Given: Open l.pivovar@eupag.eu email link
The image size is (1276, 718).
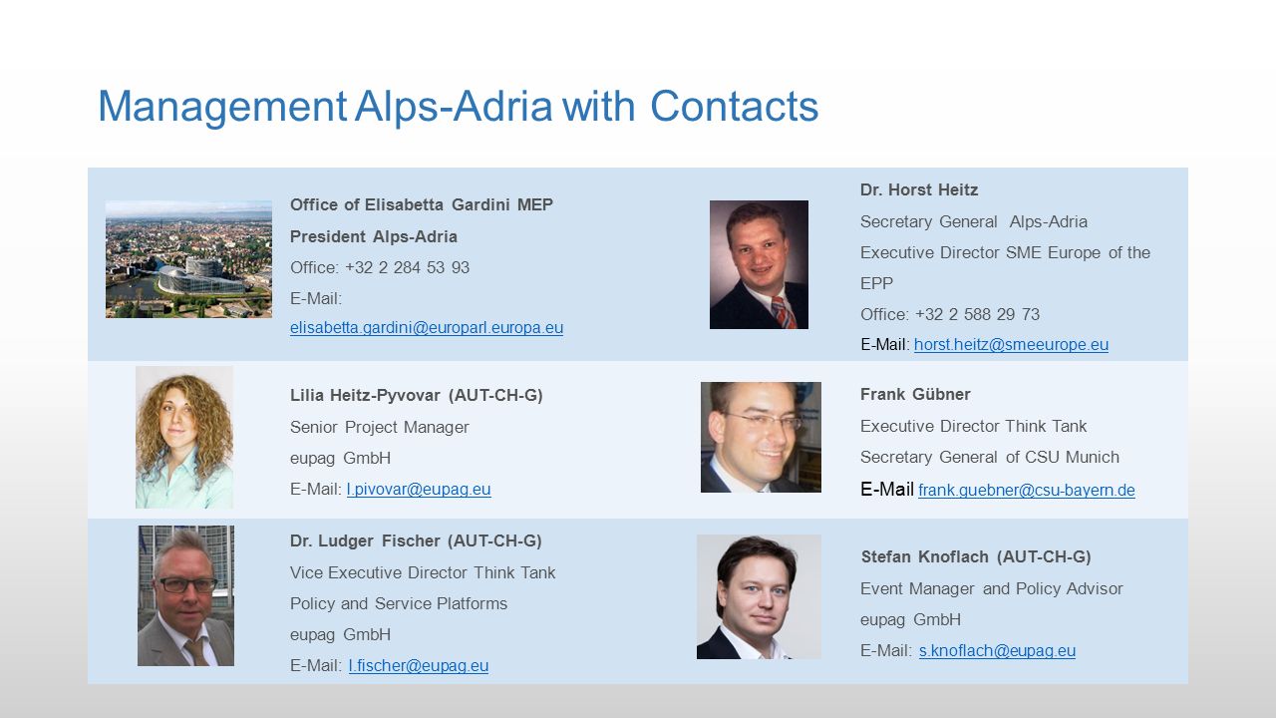Looking at the screenshot, I should (x=419, y=490).
